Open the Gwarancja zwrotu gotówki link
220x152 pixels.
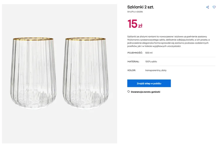click(145, 92)
